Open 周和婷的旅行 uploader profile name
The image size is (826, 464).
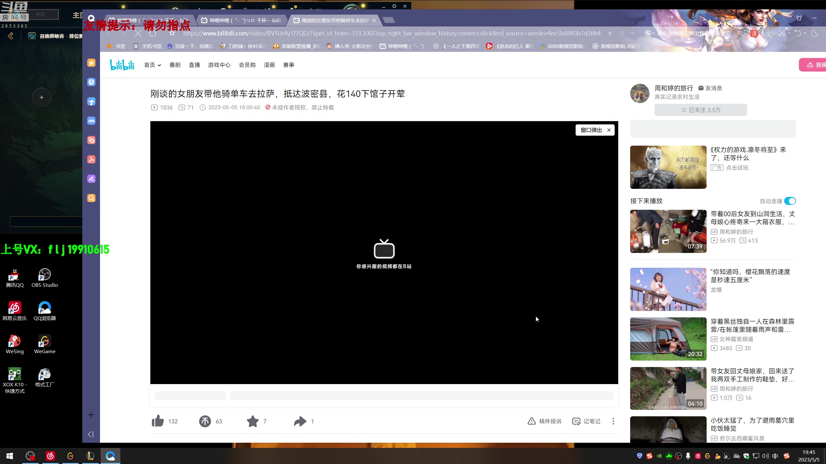tap(674, 88)
